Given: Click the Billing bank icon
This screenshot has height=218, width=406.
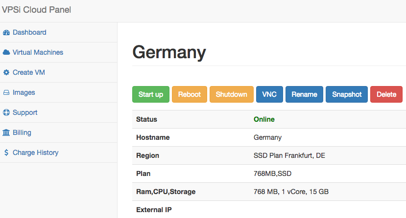Looking at the screenshot, I should click(x=6, y=133).
